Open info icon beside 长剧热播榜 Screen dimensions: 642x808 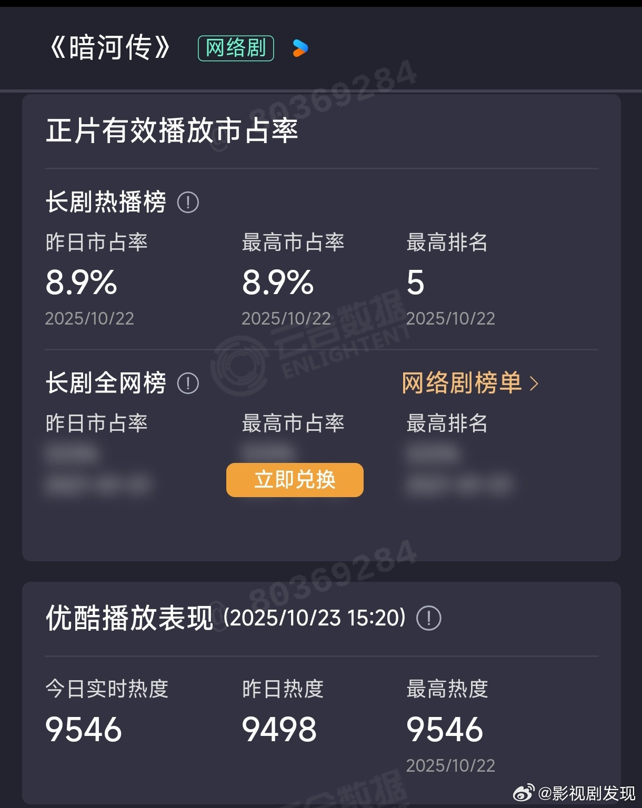[x=188, y=202]
